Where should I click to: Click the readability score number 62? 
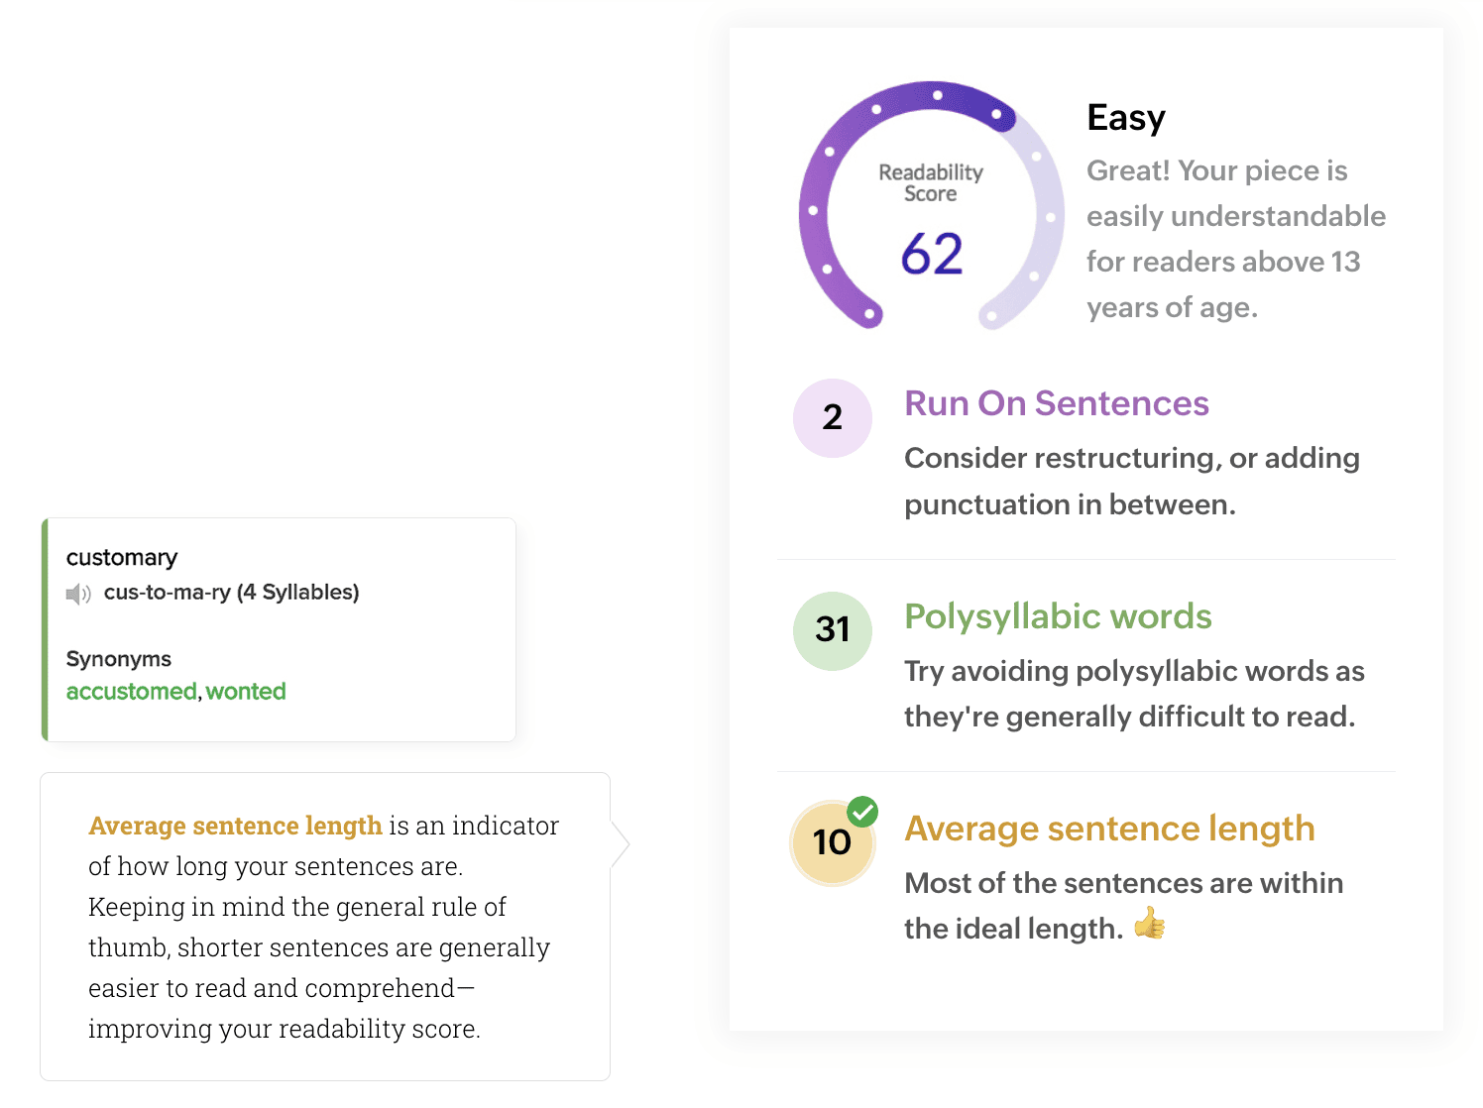pyautogui.click(x=931, y=254)
